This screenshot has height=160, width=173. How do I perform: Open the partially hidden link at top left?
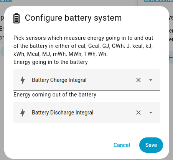(x=6, y=1)
